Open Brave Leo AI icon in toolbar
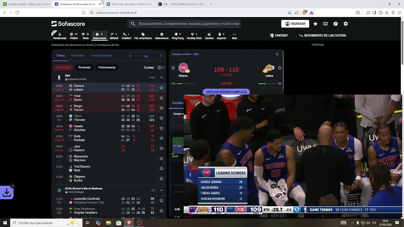404x227 pixels. (x=387, y=13)
